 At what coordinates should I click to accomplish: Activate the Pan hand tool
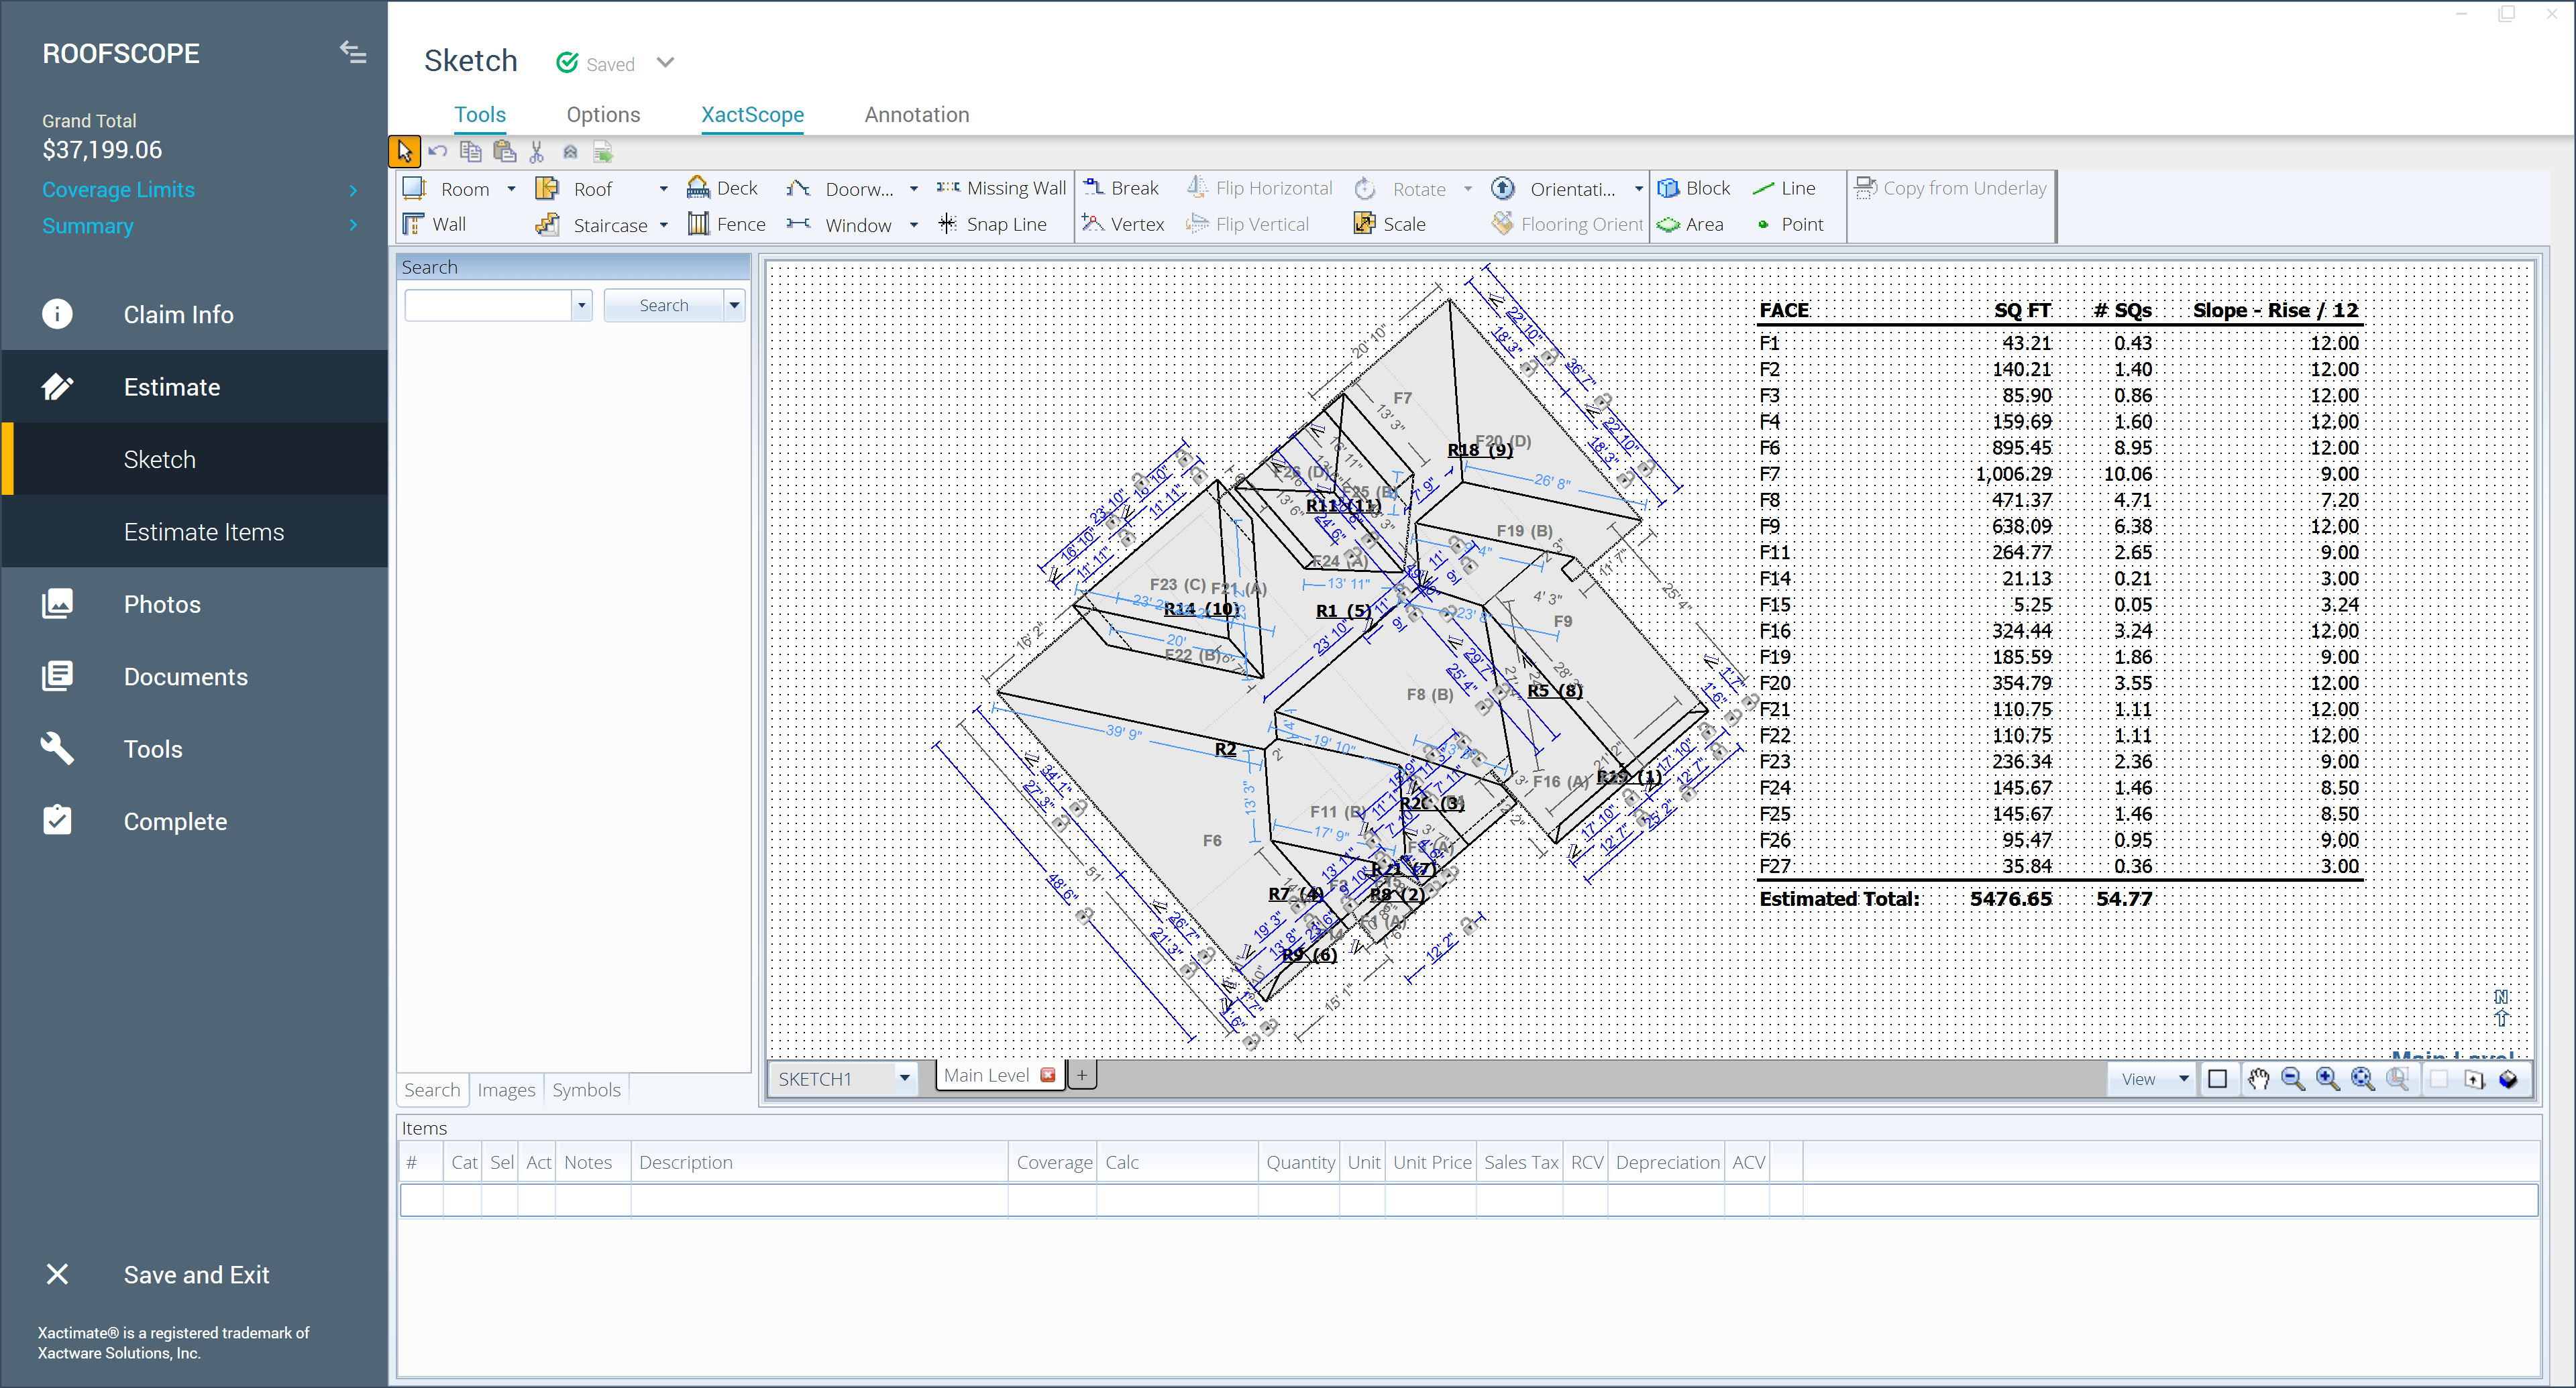click(x=2258, y=1080)
